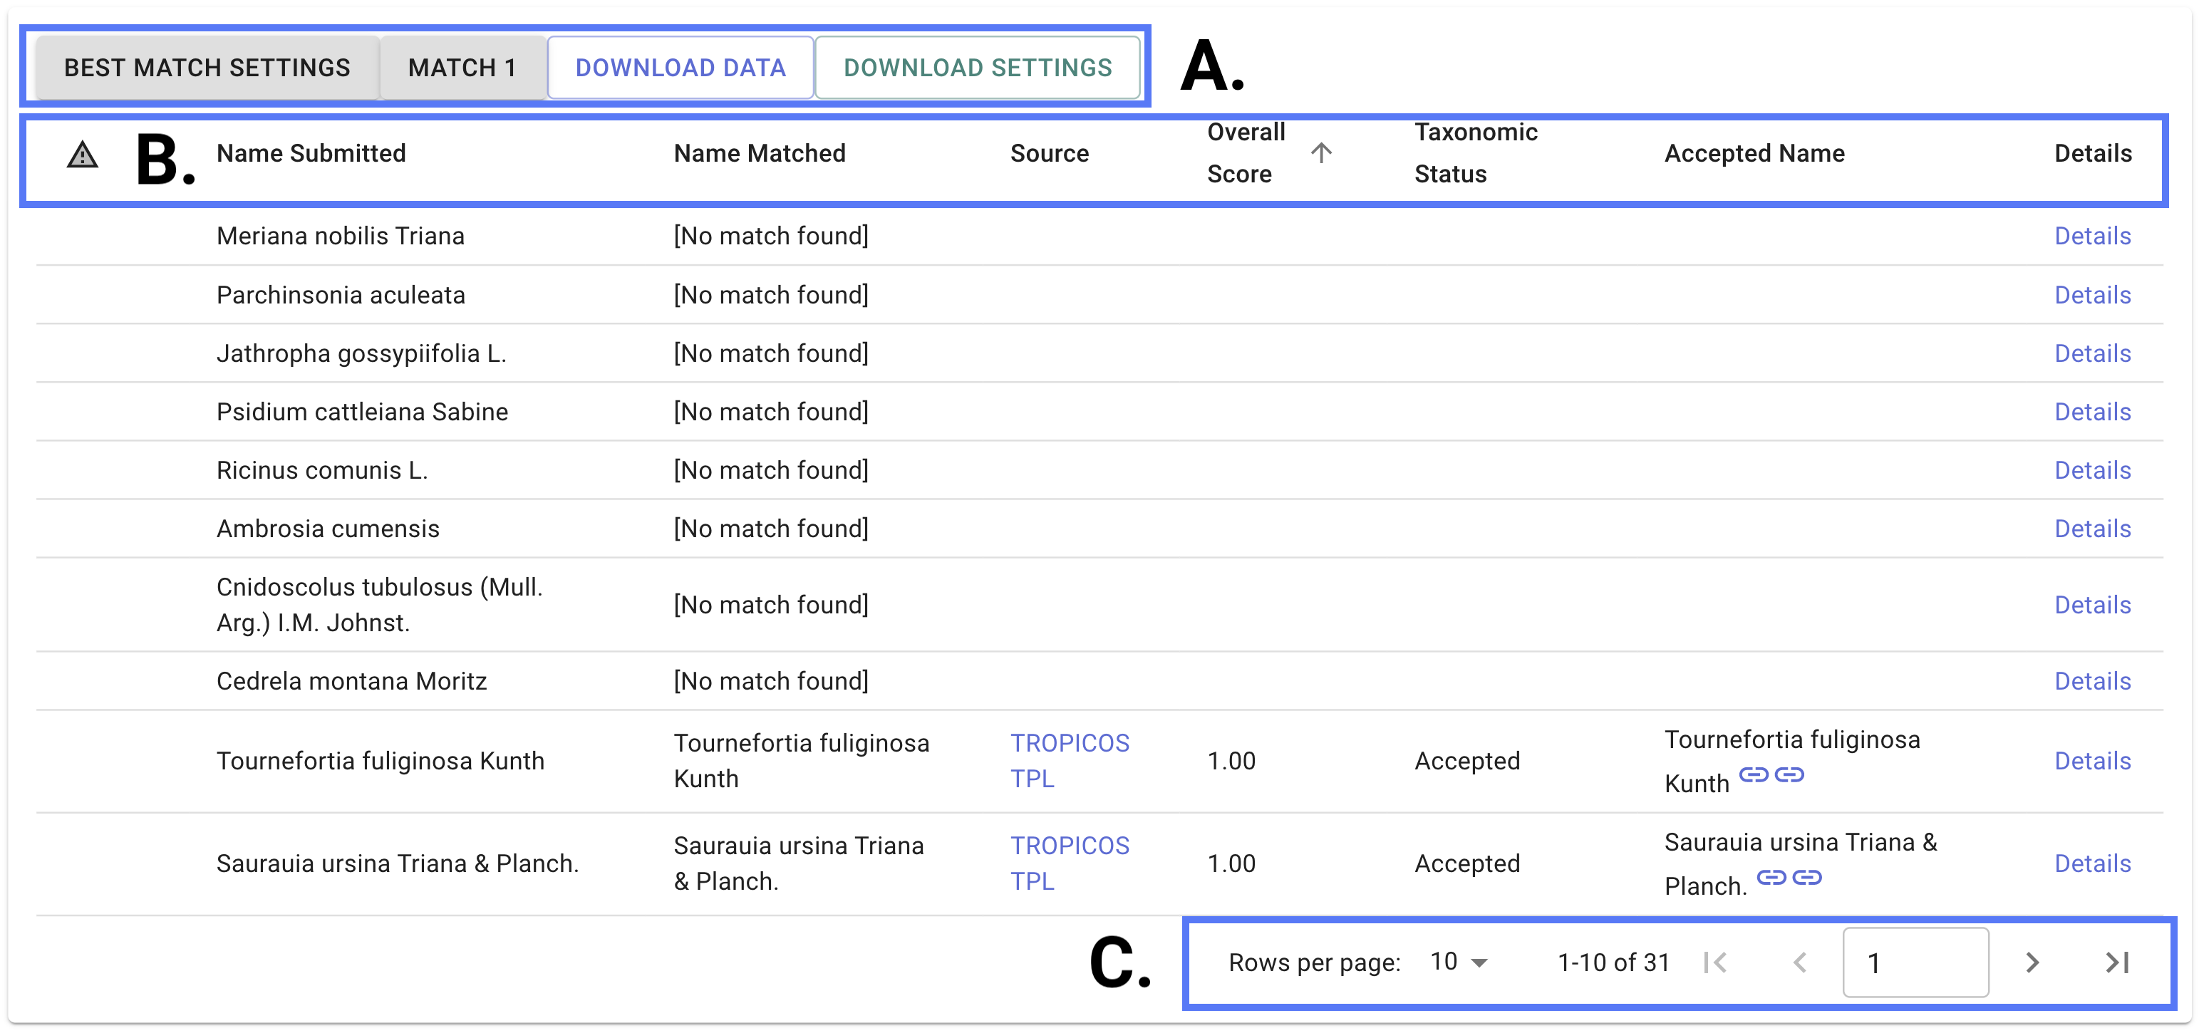The width and height of the screenshot is (2199, 1033).
Task: Click the warning triangle column icon
Action: [x=82, y=155]
